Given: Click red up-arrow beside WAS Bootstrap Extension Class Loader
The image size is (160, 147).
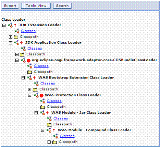Looking at the screenshot, I should [x=34, y=78].
